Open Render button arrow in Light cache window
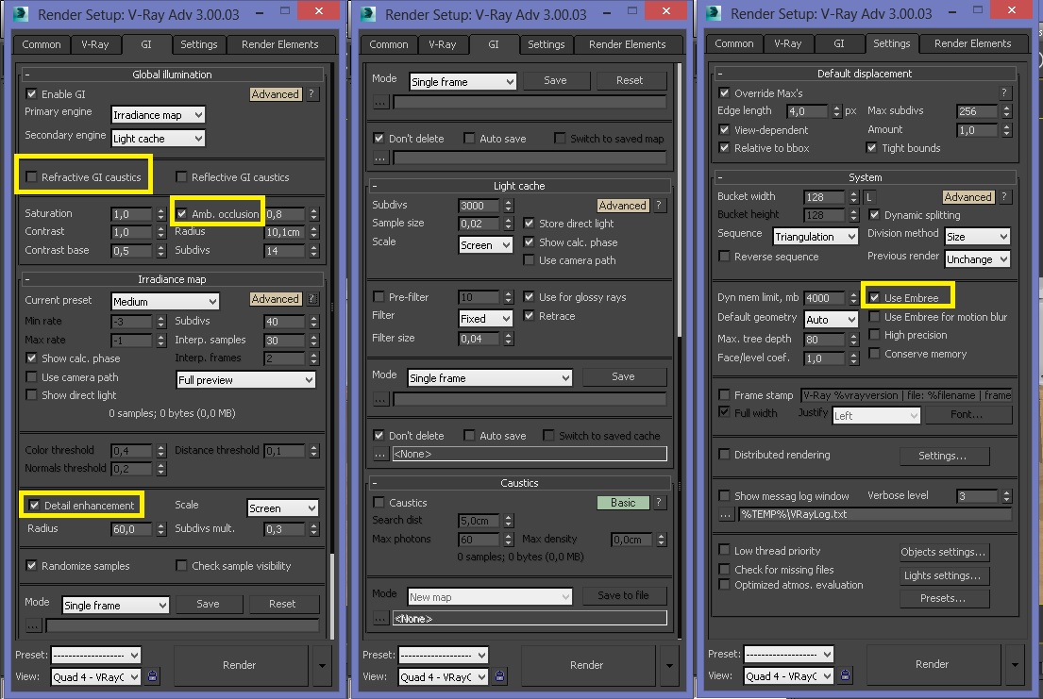Screen dimensions: 1043x699 click(669, 665)
